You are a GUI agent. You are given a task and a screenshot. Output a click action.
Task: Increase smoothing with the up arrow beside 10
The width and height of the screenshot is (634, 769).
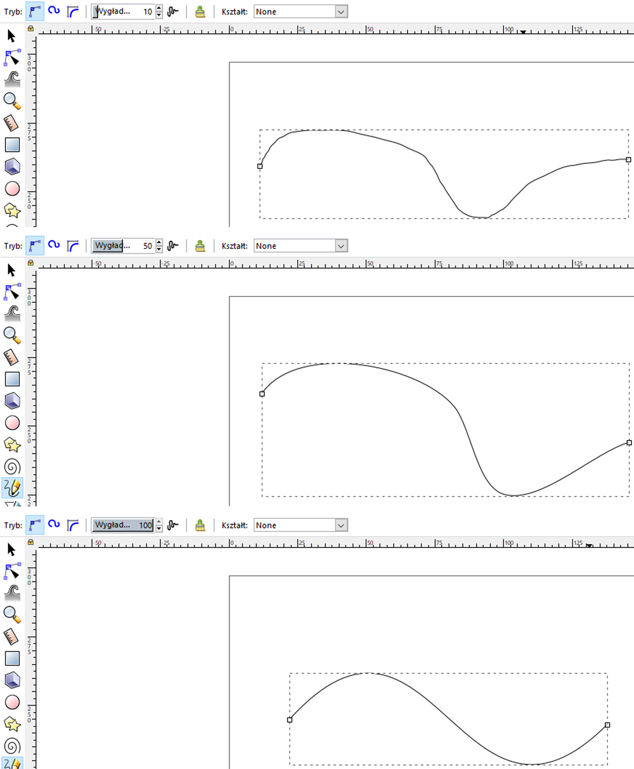pyautogui.click(x=159, y=8)
